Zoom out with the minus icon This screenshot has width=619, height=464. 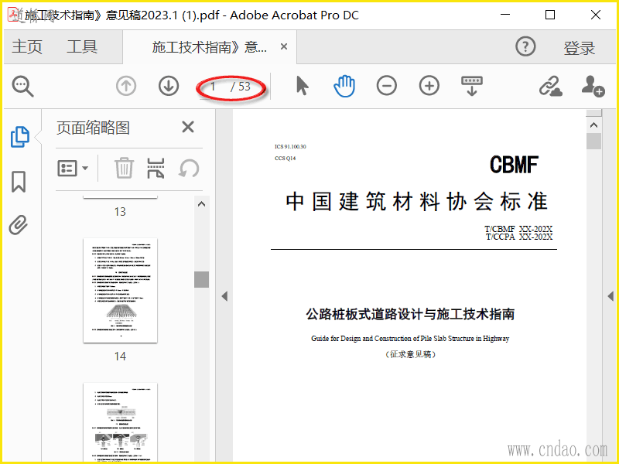[x=386, y=86]
